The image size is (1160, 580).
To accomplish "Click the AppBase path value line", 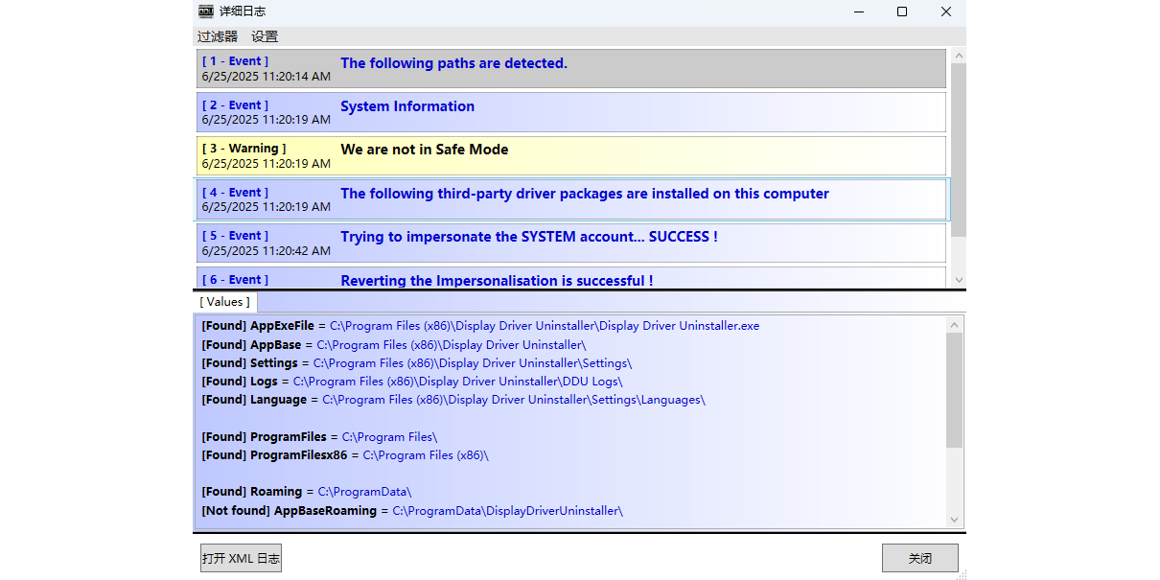I will (x=394, y=345).
